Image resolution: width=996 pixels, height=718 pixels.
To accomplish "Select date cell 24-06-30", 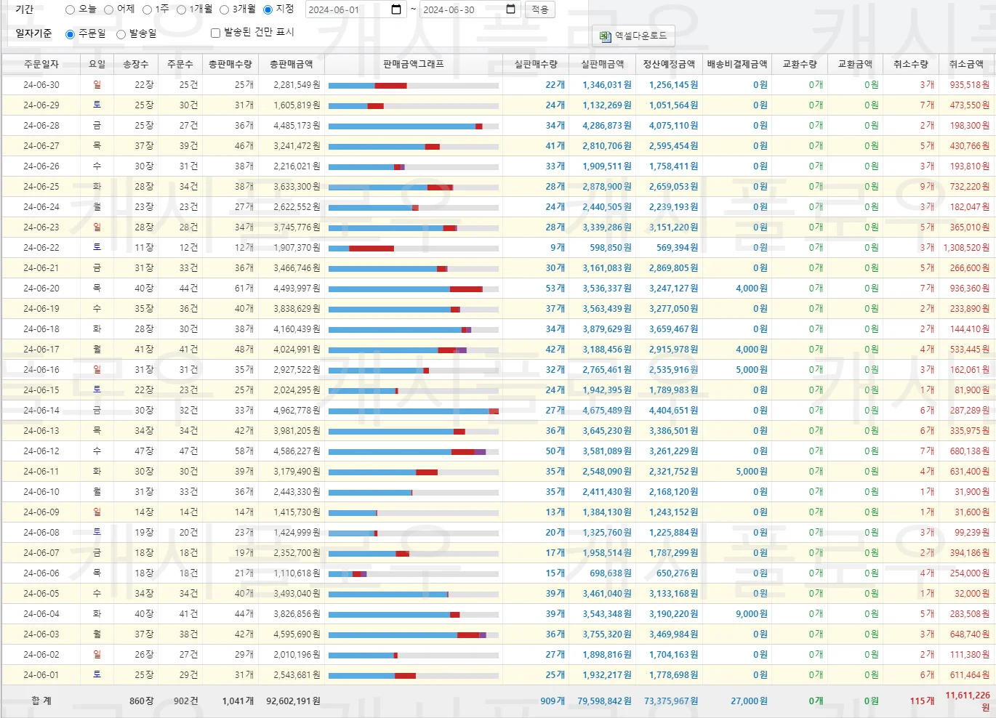I will [41, 85].
